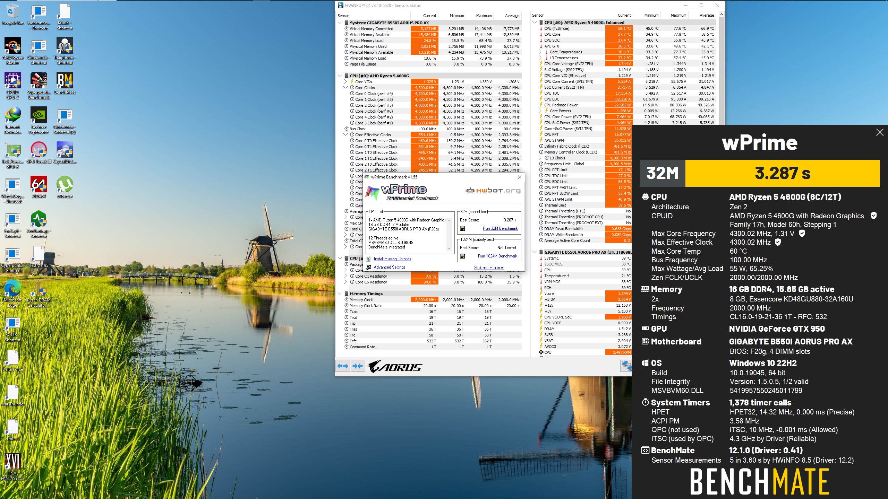Collapse CPU [#0] AMD Ryzen 5 4600G group

[x=340, y=76]
